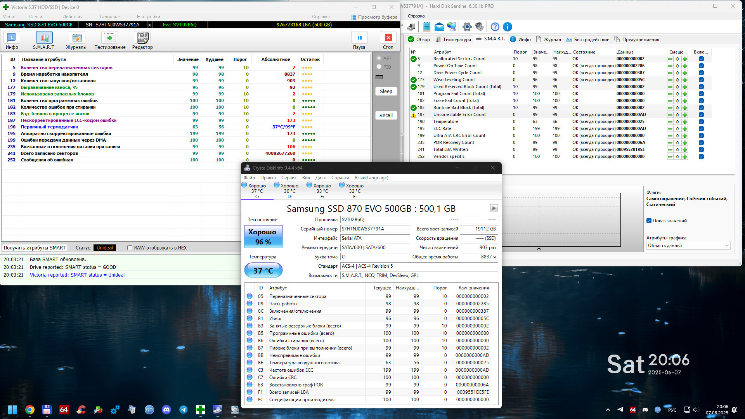This screenshot has width=745, height=419.
Task: Click the notepad report icon in Hard Disk Sentinel
Action: pyautogui.click(x=426, y=27)
